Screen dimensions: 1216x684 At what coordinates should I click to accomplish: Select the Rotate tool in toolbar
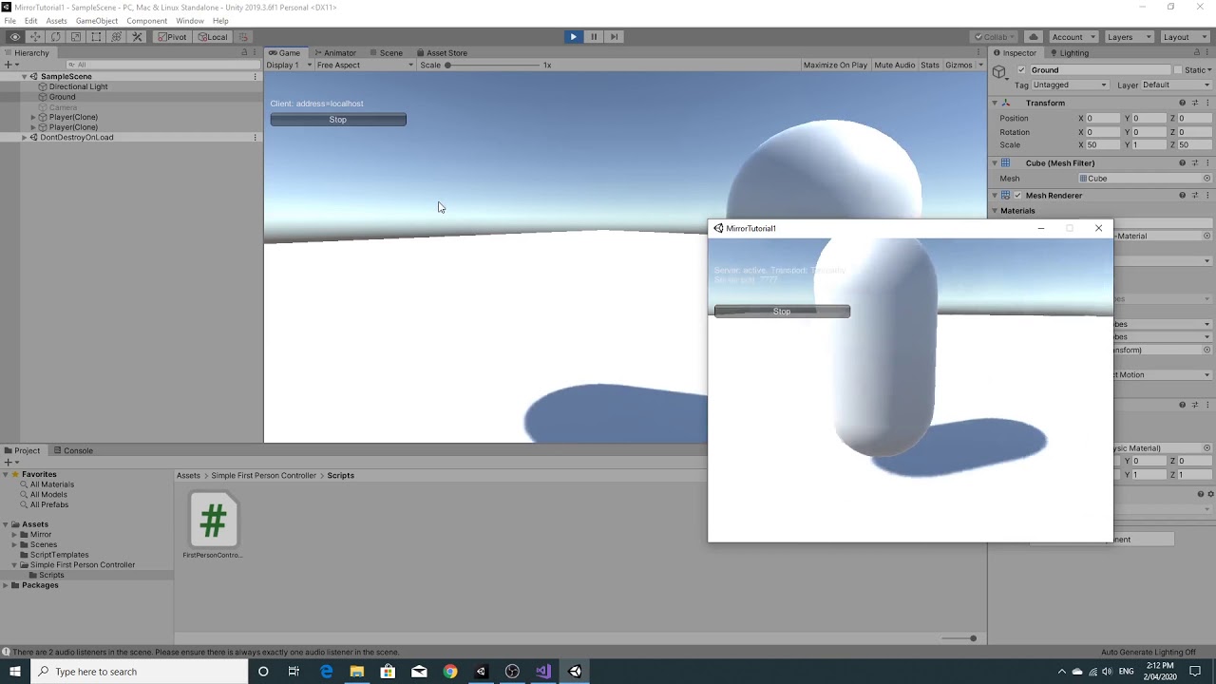(55, 37)
